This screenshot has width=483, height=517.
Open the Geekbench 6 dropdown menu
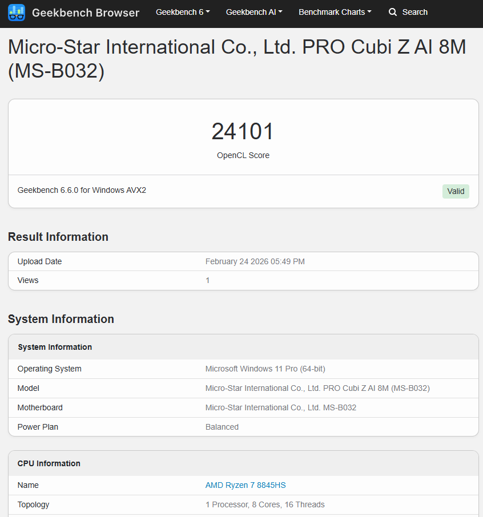tap(182, 12)
